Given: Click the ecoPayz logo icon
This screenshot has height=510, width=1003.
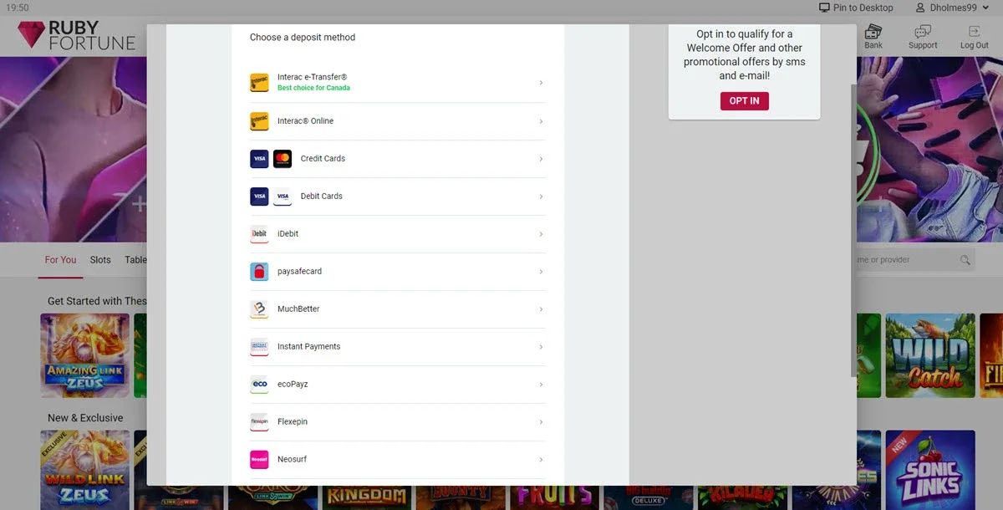Looking at the screenshot, I should (259, 385).
